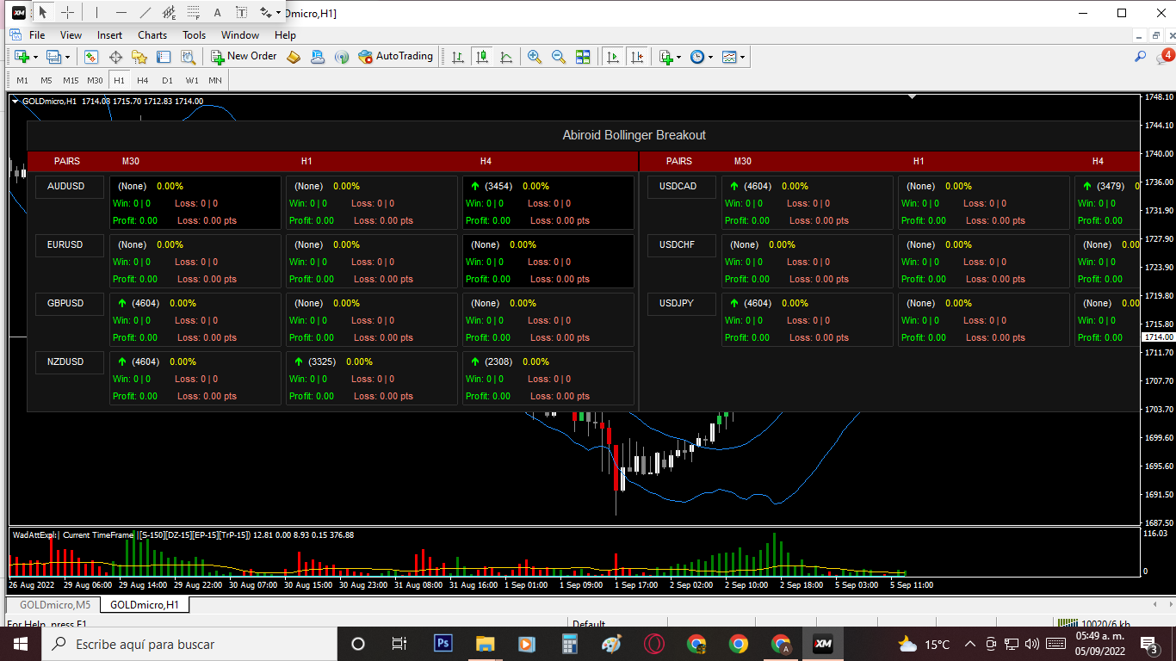Viewport: 1176px width, 661px height.
Task: Open the Charts menu
Action: point(152,35)
